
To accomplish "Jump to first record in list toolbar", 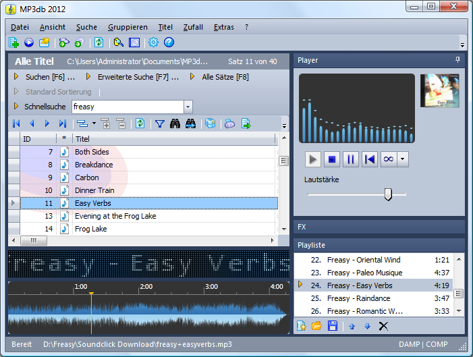I will click(16, 123).
